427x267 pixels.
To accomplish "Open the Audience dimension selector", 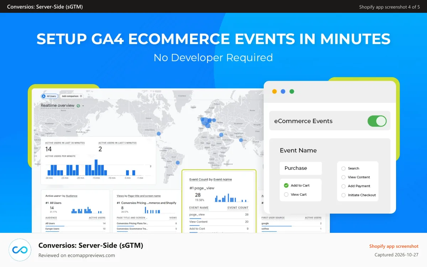I will coord(72,196).
